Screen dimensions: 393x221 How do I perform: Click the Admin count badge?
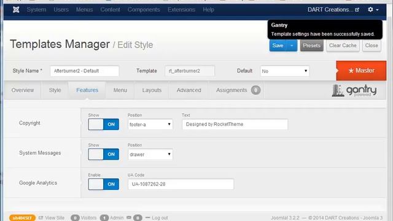pyautogui.click(x=104, y=218)
